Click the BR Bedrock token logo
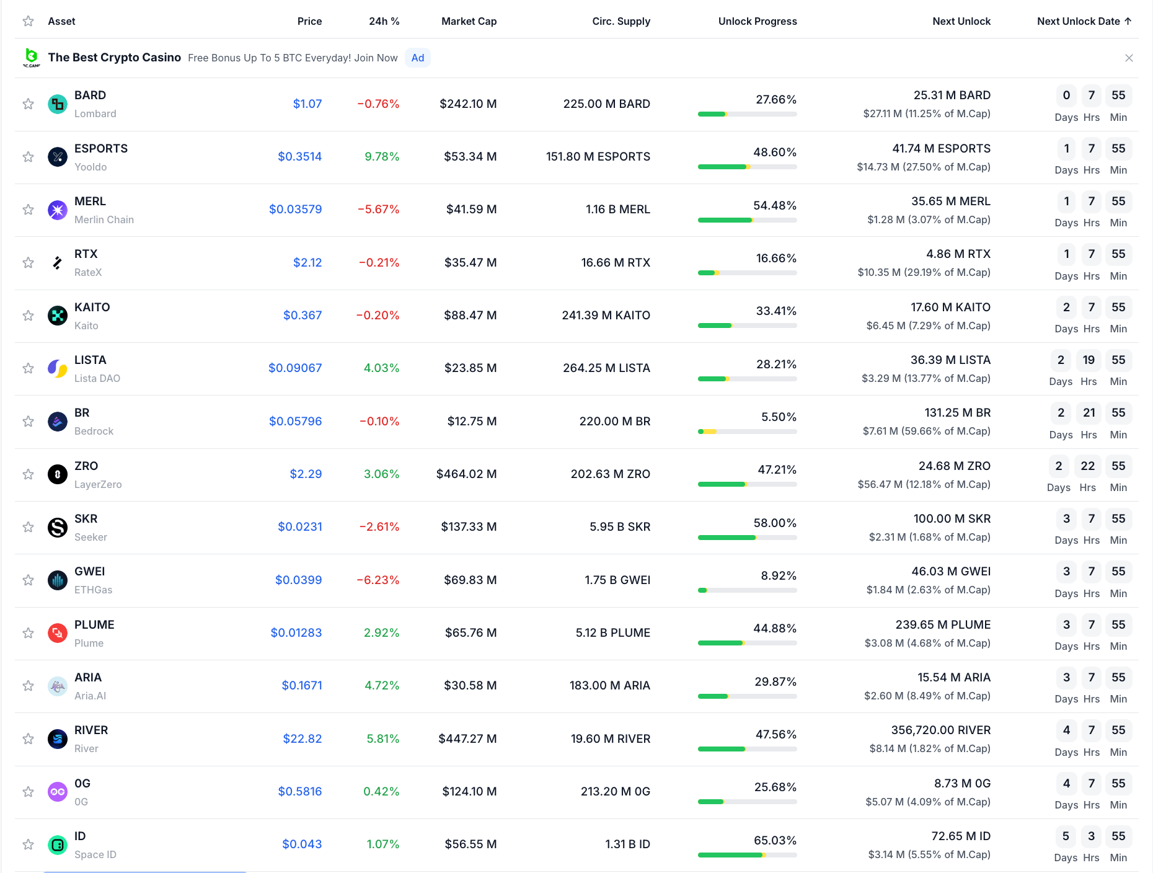The image size is (1153, 873). [58, 422]
